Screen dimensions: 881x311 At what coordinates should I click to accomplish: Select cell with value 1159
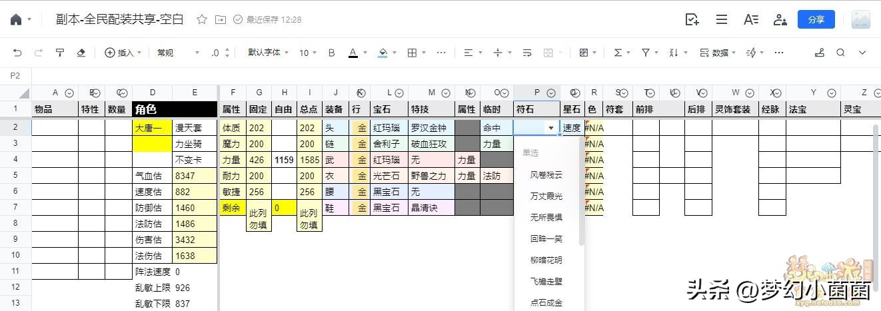click(284, 159)
